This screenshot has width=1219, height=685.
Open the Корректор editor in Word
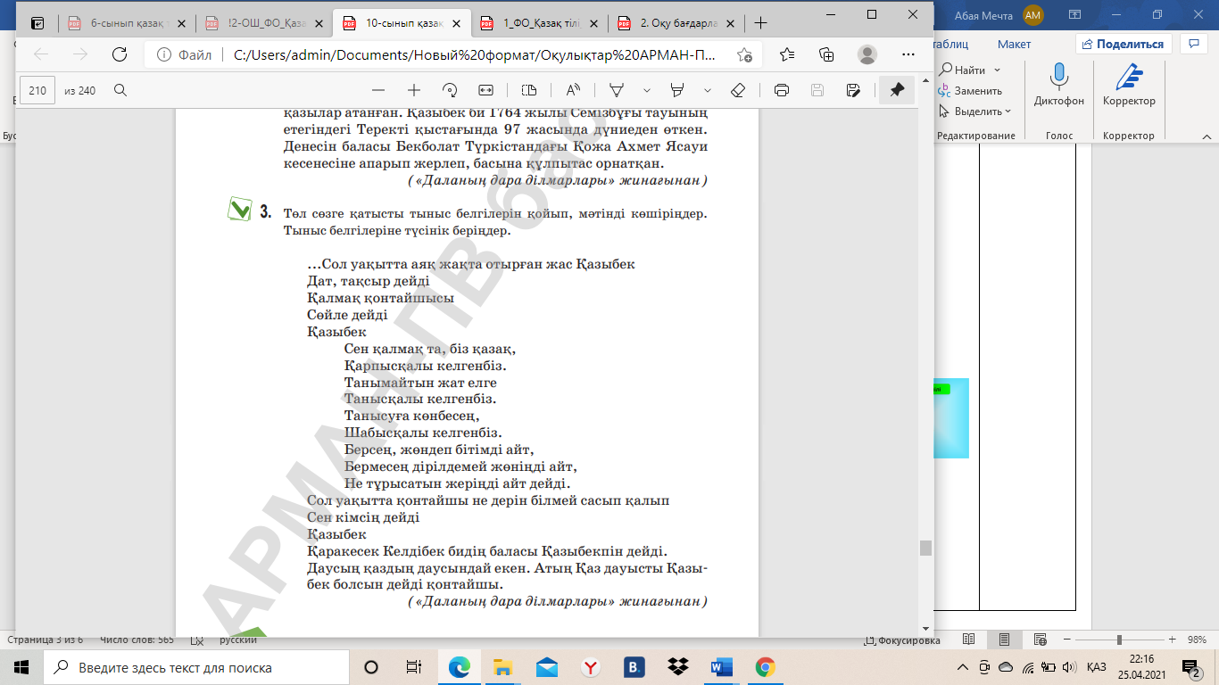click(x=1129, y=87)
